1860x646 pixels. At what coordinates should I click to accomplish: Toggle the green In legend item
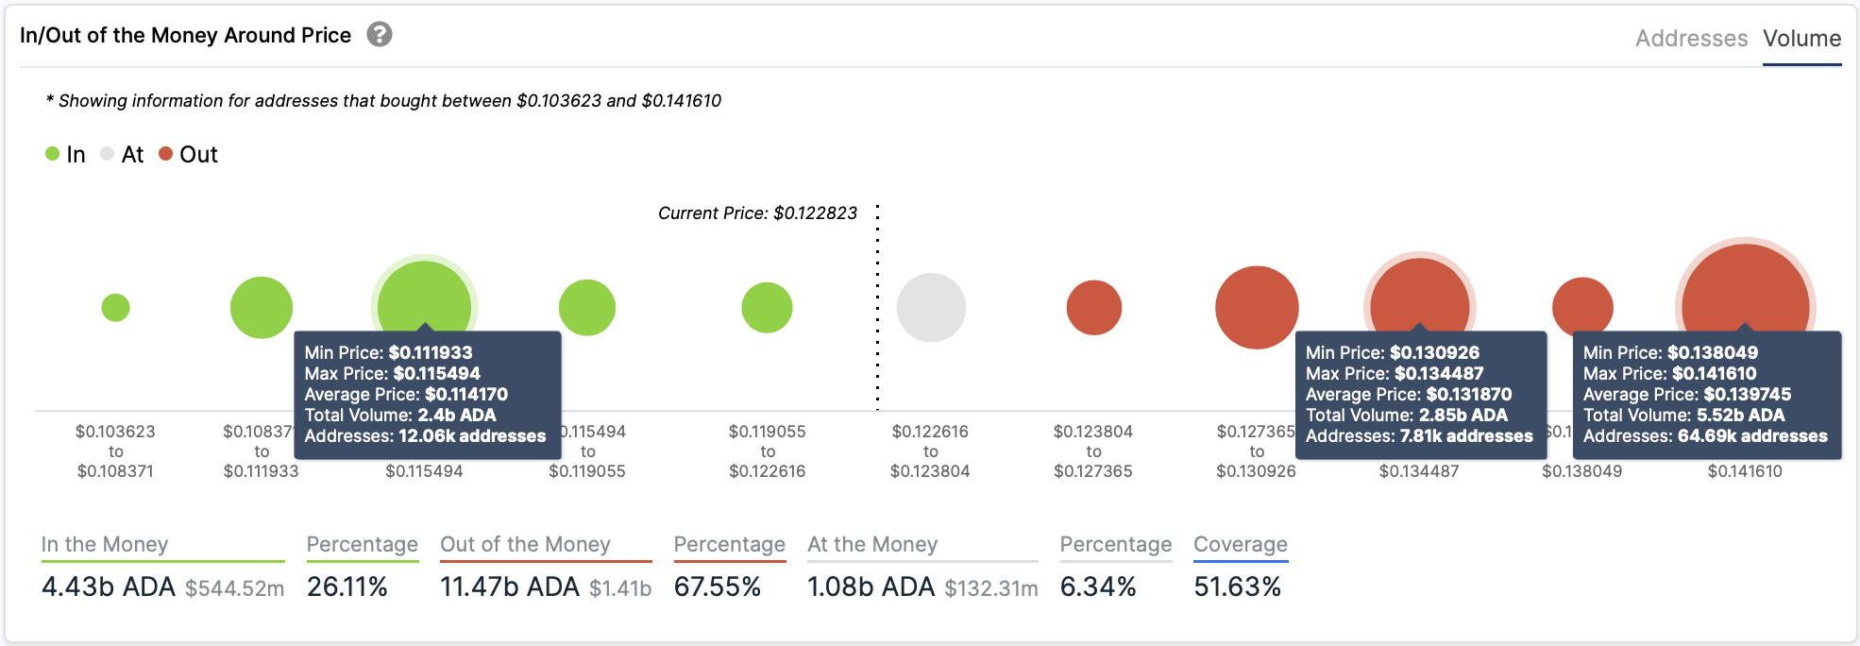[x=65, y=154]
